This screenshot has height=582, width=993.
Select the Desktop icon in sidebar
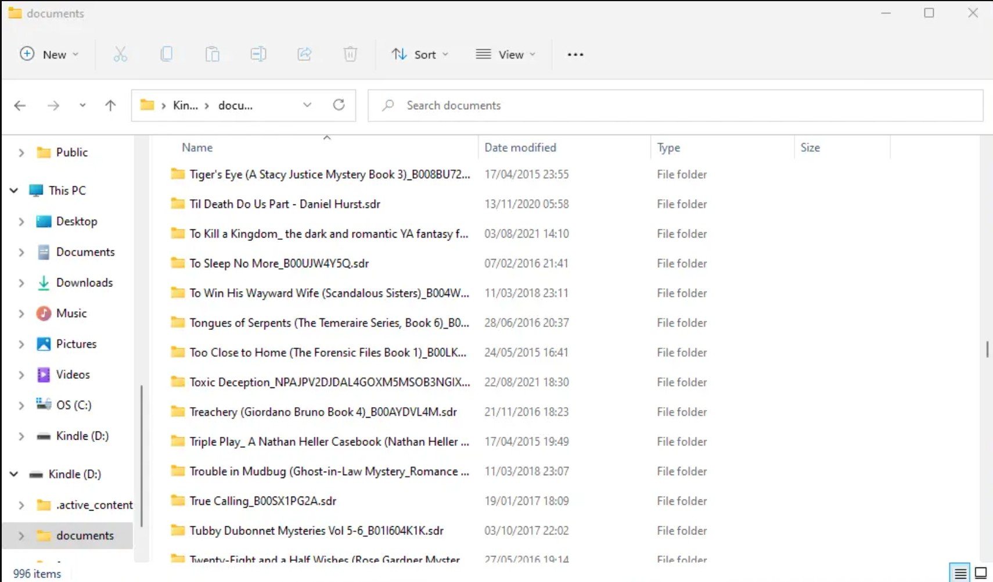[44, 222]
